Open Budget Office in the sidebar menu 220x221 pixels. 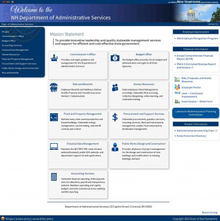point(8,41)
